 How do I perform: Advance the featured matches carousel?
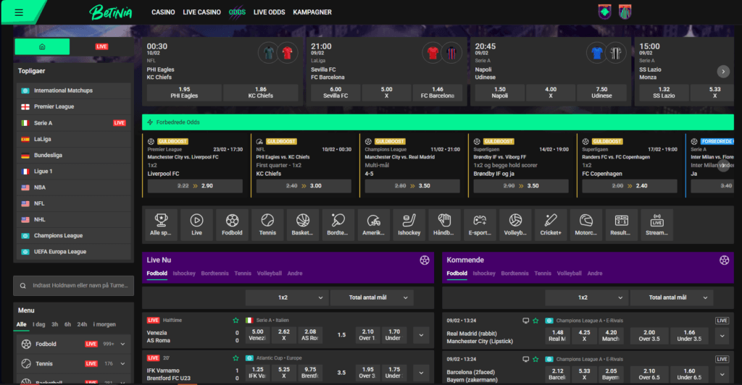[723, 72]
